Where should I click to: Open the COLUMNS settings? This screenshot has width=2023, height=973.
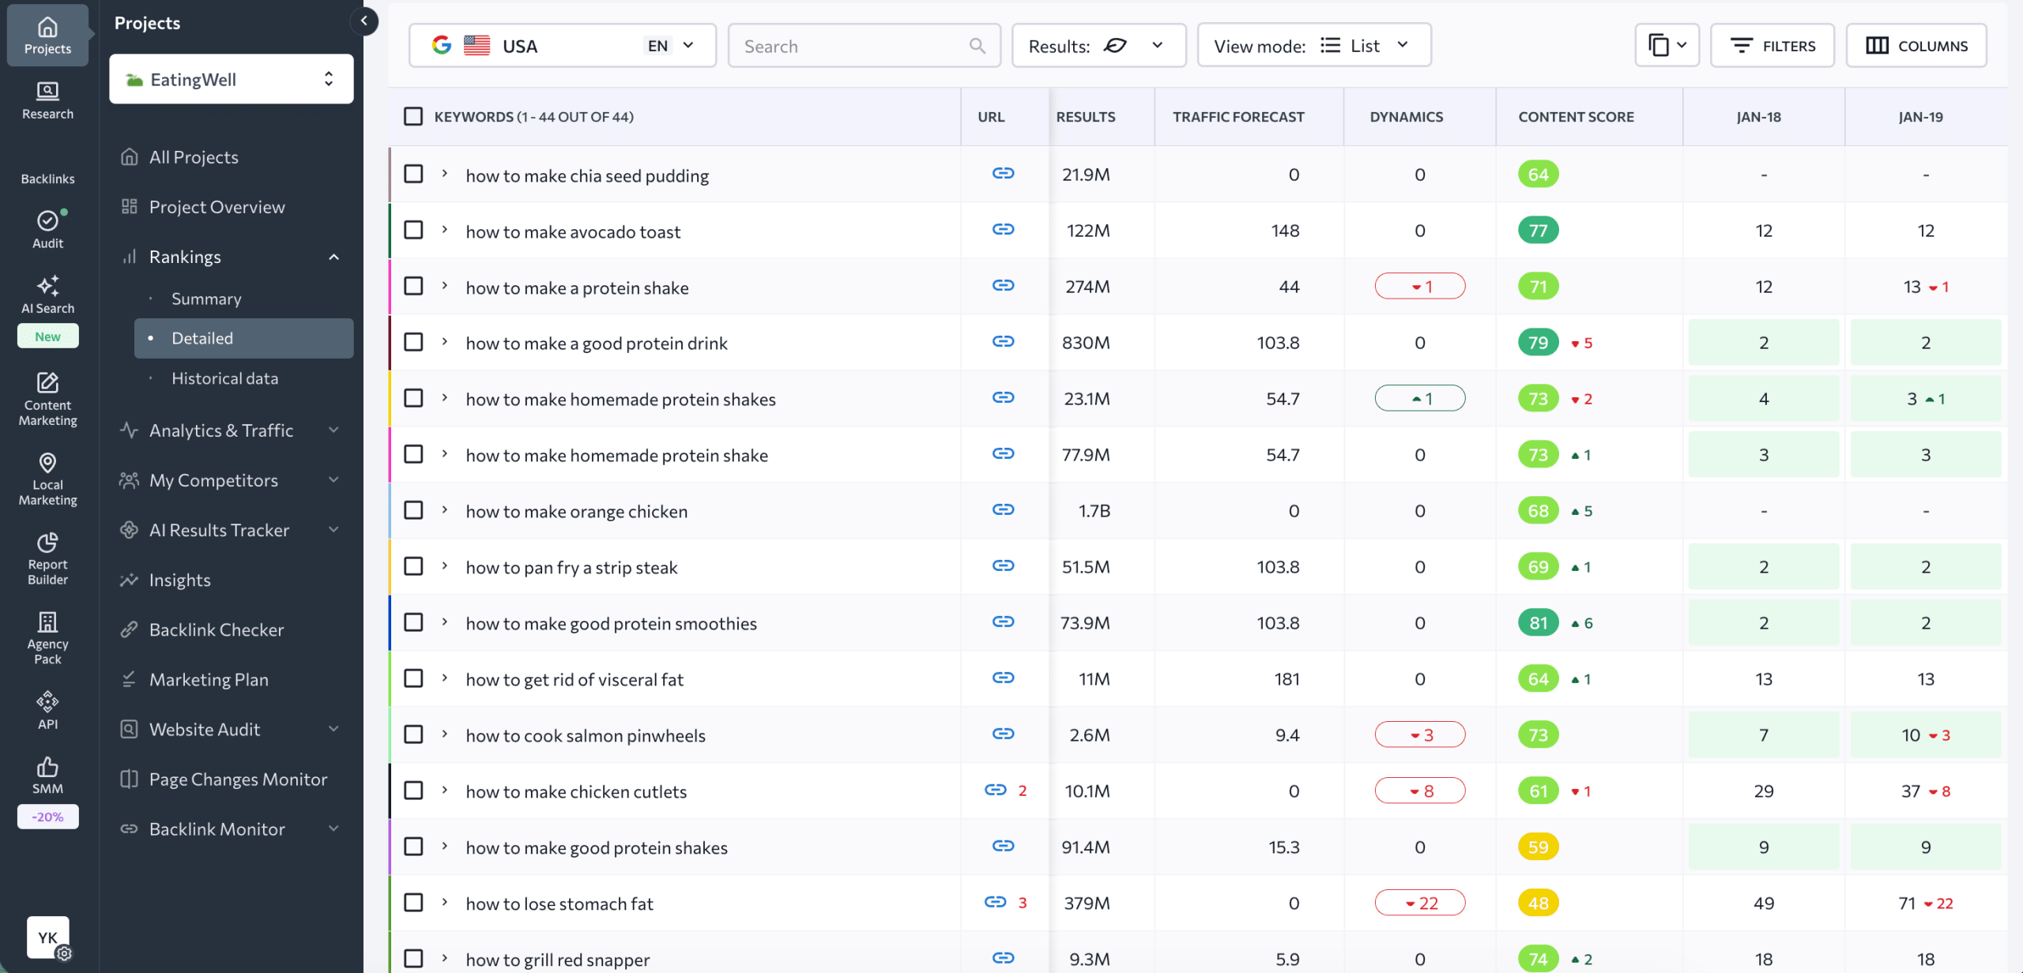(1916, 45)
